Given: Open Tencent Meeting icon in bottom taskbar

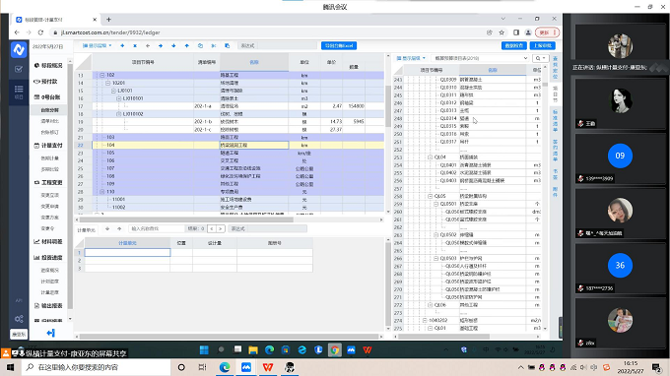Looking at the screenshot, I should [246, 367].
